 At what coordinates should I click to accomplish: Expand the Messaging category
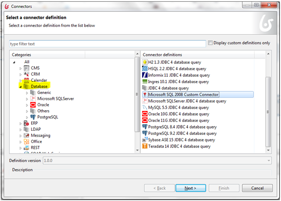(20, 136)
